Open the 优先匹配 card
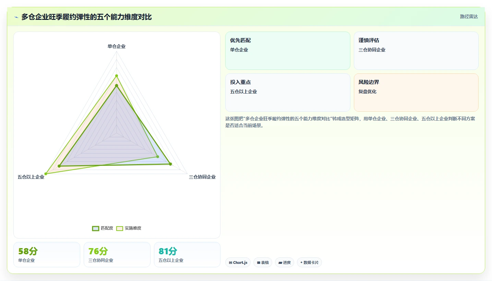This screenshot has height=281, width=492. point(288,51)
